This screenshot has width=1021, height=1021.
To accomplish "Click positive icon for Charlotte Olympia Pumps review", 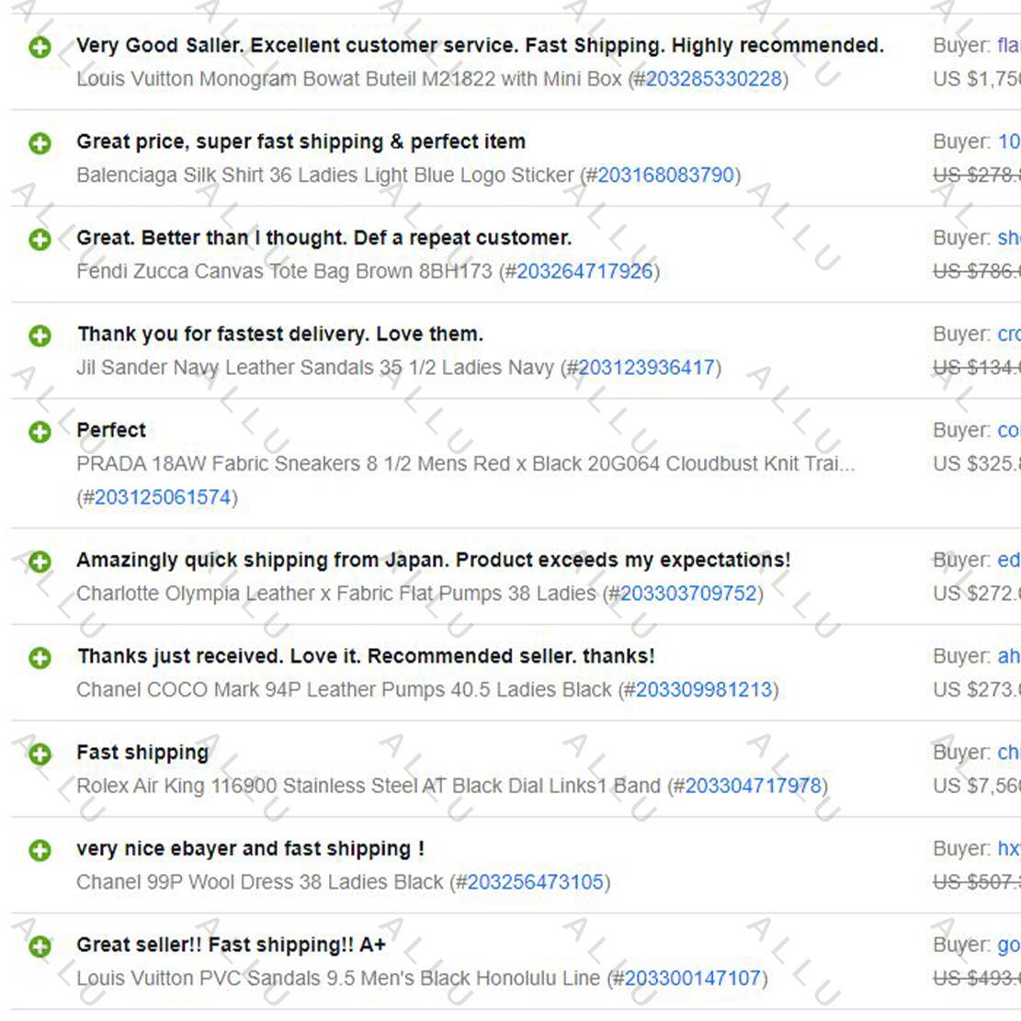I will (40, 562).
